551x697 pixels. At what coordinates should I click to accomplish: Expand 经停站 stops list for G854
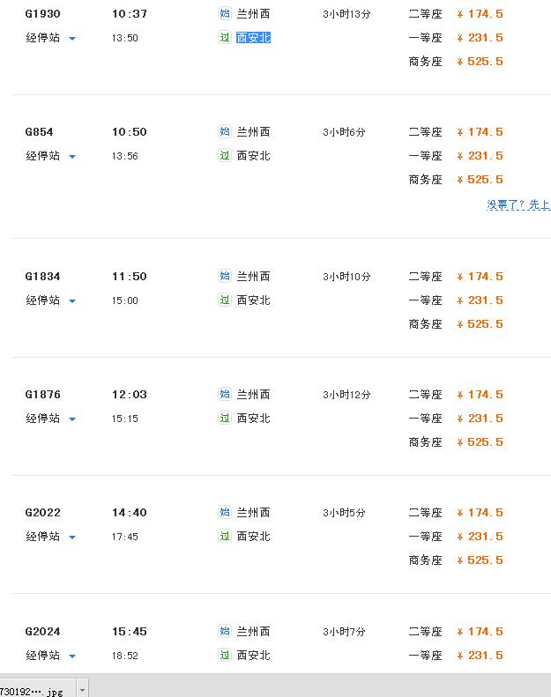click(51, 156)
